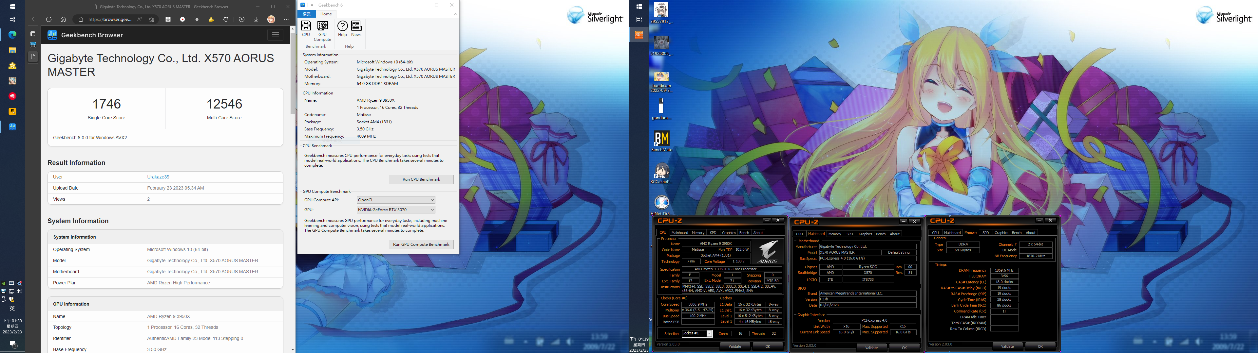
Task: Click OK in middle CPU-Z window
Action: [x=904, y=348]
